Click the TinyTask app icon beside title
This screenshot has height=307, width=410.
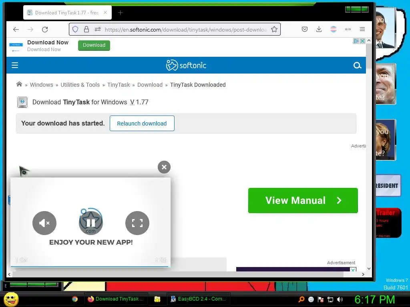pyautogui.click(x=22, y=102)
